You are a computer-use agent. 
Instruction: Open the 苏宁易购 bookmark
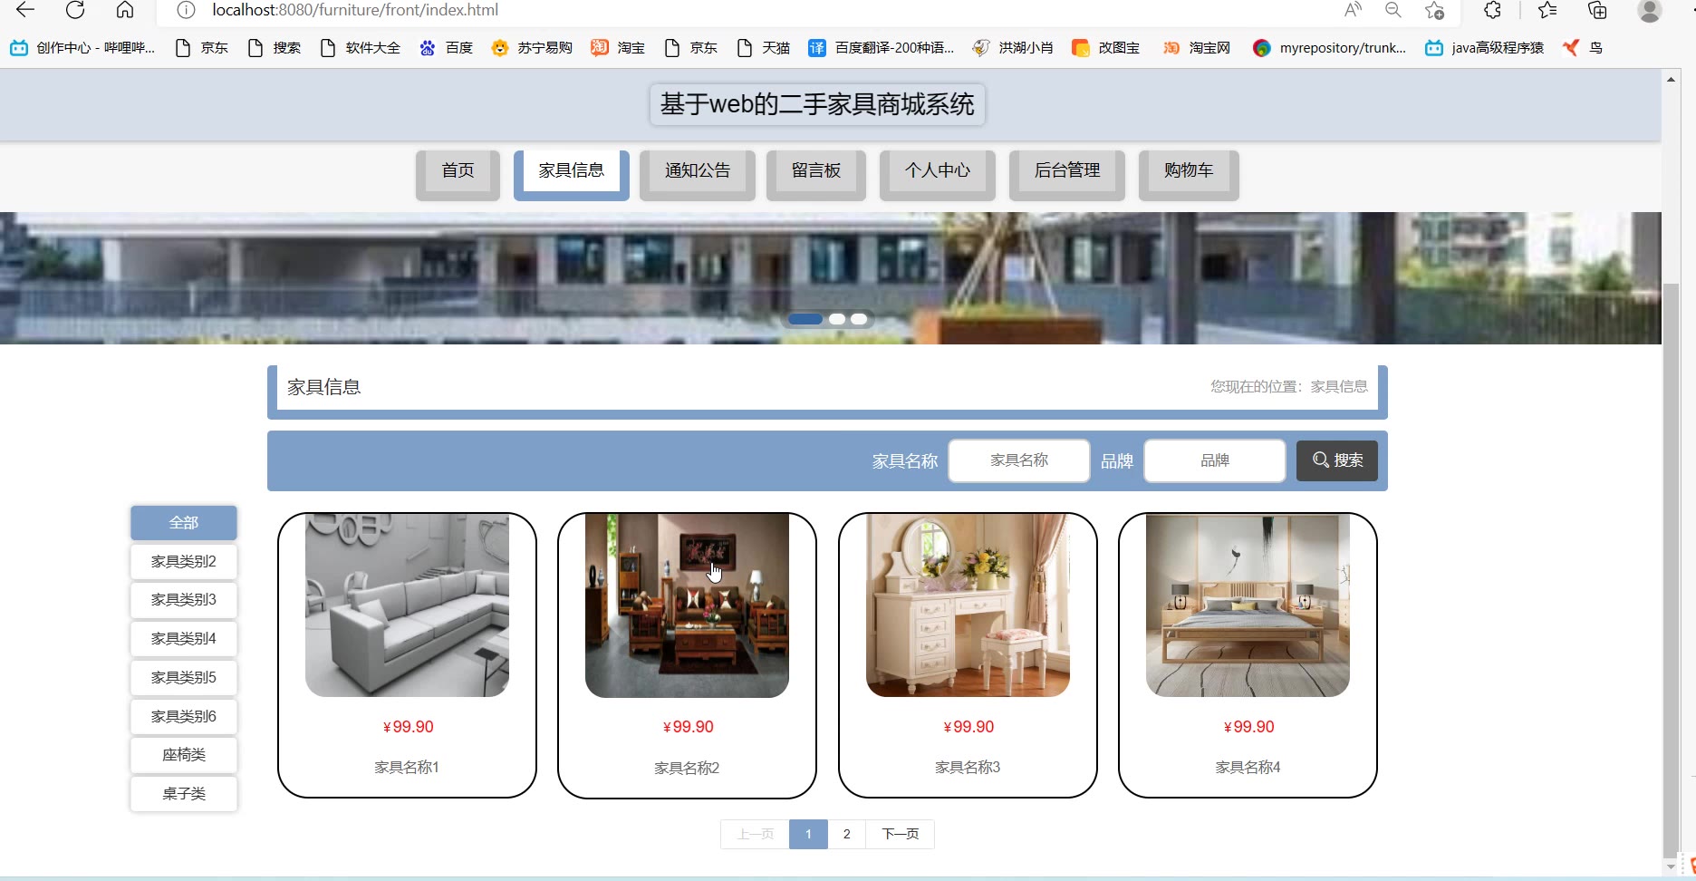coord(532,48)
